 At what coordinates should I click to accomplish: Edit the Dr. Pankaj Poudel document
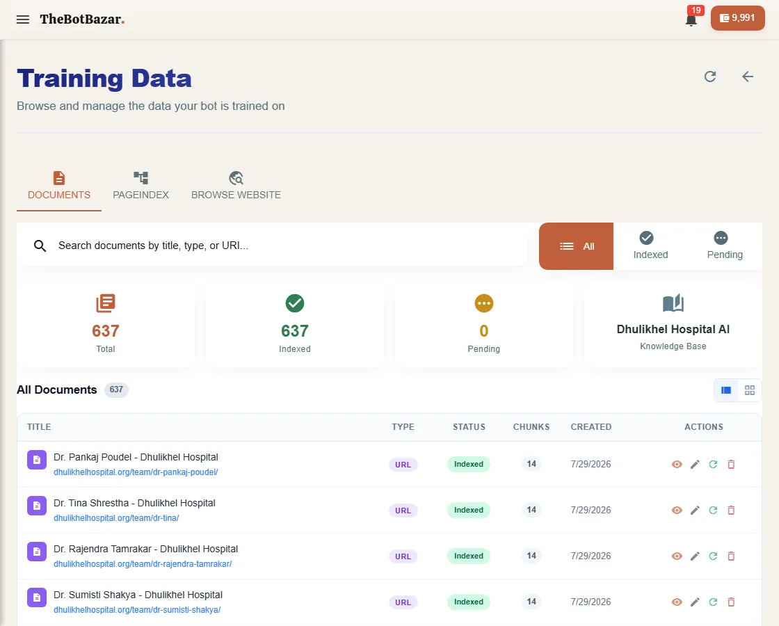click(x=695, y=465)
